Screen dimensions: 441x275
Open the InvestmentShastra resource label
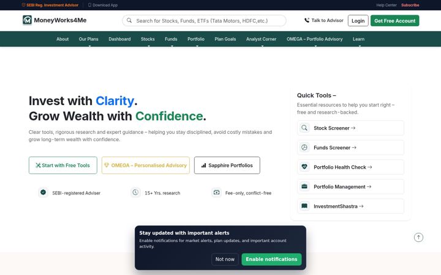click(336, 207)
